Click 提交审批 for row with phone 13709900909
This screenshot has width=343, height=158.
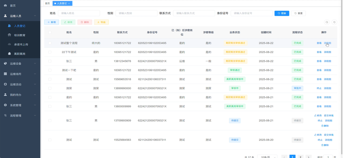pyautogui.click(x=329, y=115)
